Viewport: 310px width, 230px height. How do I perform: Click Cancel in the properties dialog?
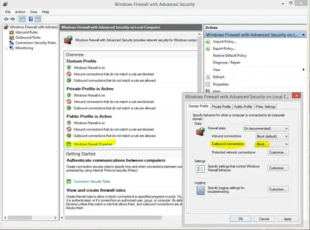[264, 219]
